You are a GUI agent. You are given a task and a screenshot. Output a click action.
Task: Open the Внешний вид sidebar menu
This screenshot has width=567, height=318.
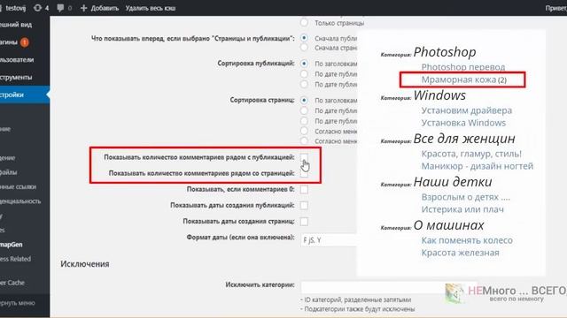coord(16,25)
